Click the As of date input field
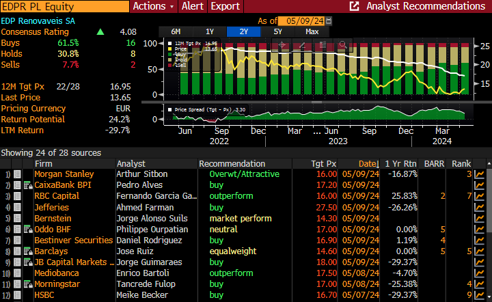 pos(301,20)
